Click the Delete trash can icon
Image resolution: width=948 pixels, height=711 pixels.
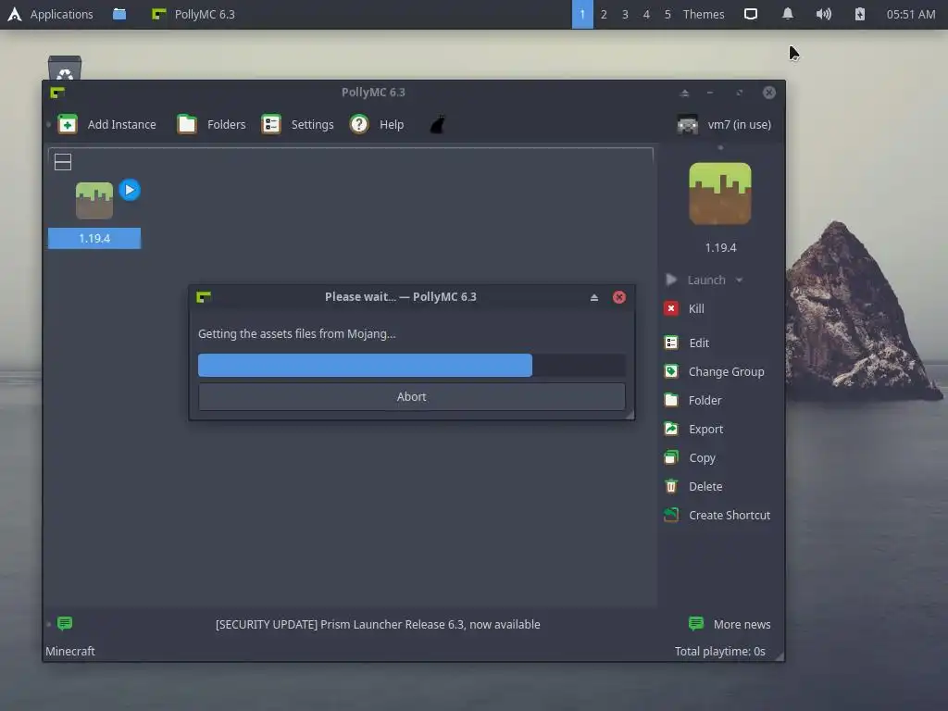(671, 486)
